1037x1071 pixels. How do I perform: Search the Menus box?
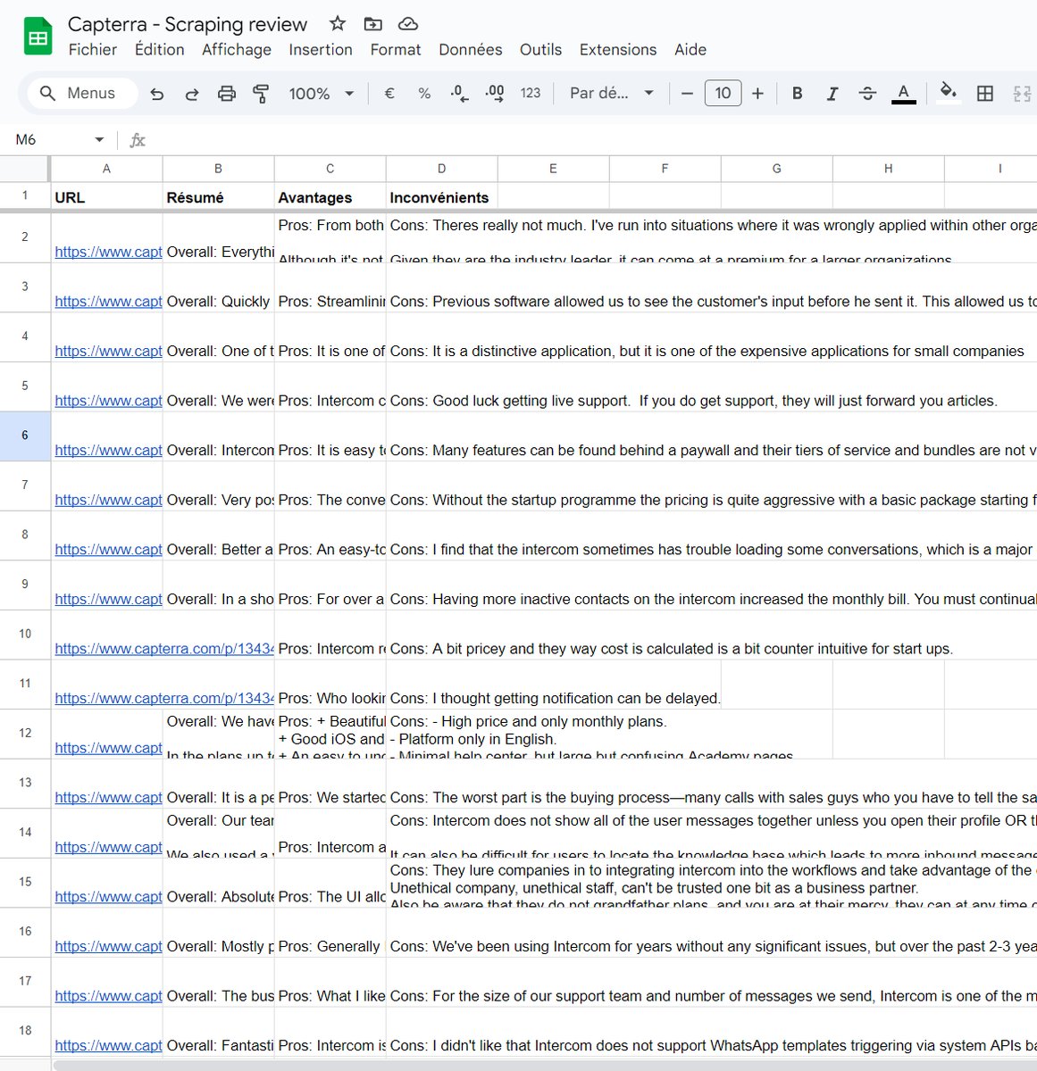[x=82, y=93]
